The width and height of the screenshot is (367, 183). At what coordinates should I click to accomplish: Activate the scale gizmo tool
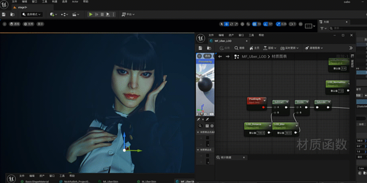[236, 24]
